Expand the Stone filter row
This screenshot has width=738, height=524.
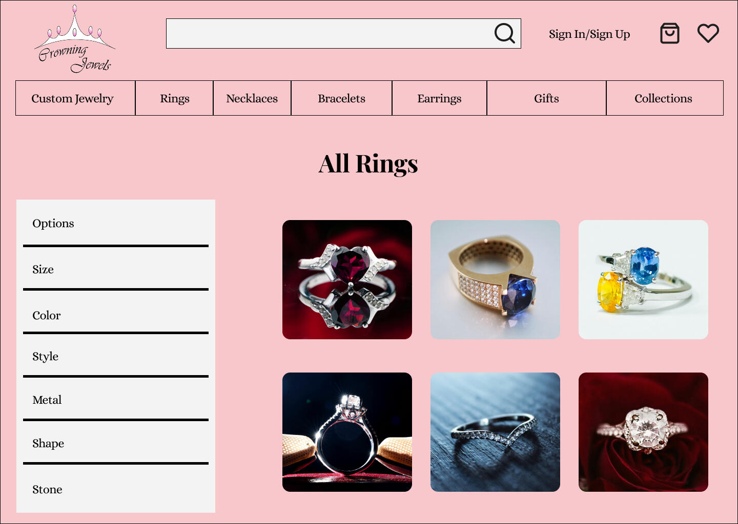[116, 489]
